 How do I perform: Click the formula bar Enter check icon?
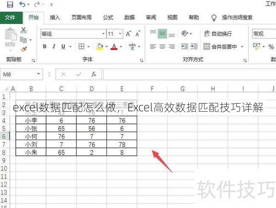[78, 74]
